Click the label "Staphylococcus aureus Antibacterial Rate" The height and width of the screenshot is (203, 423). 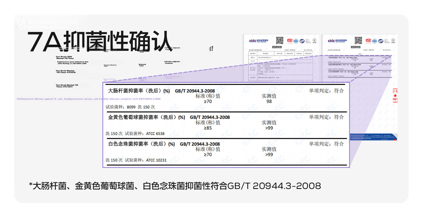click(x=73, y=63)
